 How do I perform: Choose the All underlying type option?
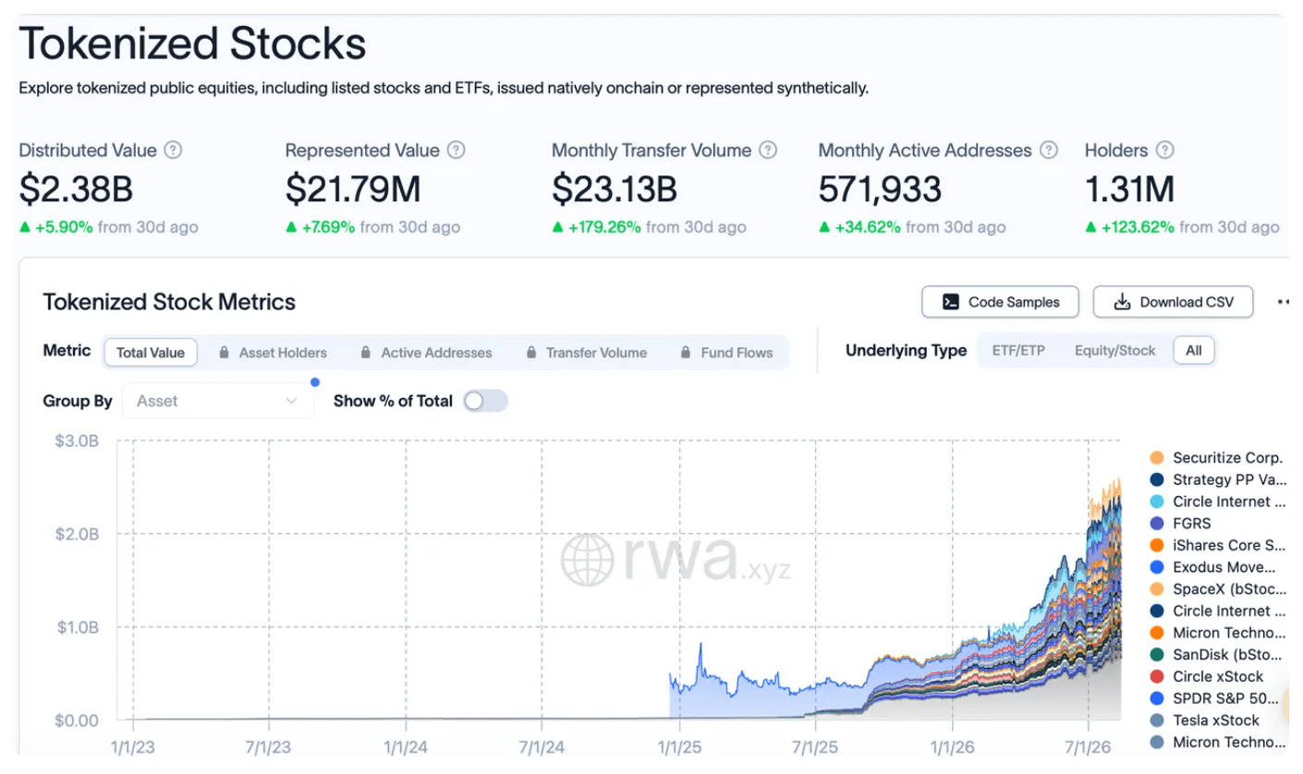point(1194,351)
